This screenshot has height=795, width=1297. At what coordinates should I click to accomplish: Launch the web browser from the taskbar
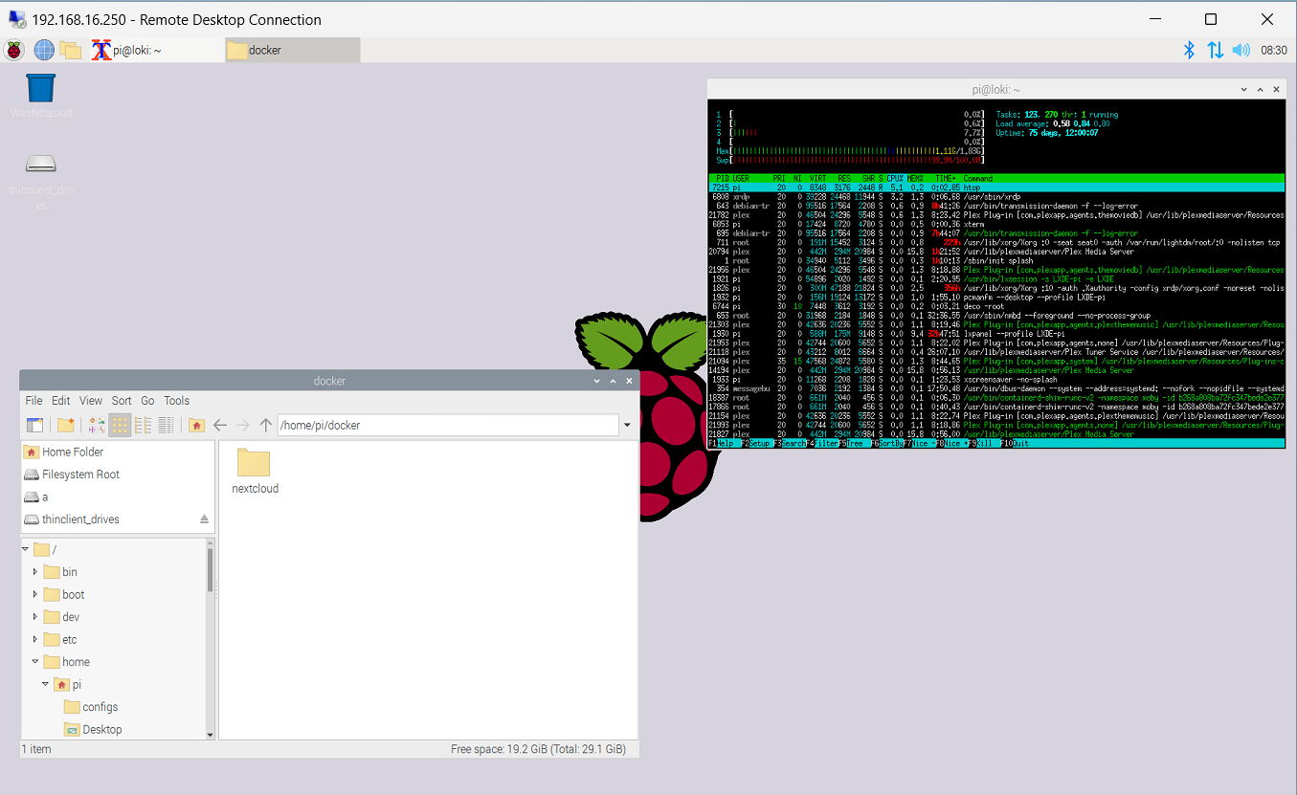[43, 50]
